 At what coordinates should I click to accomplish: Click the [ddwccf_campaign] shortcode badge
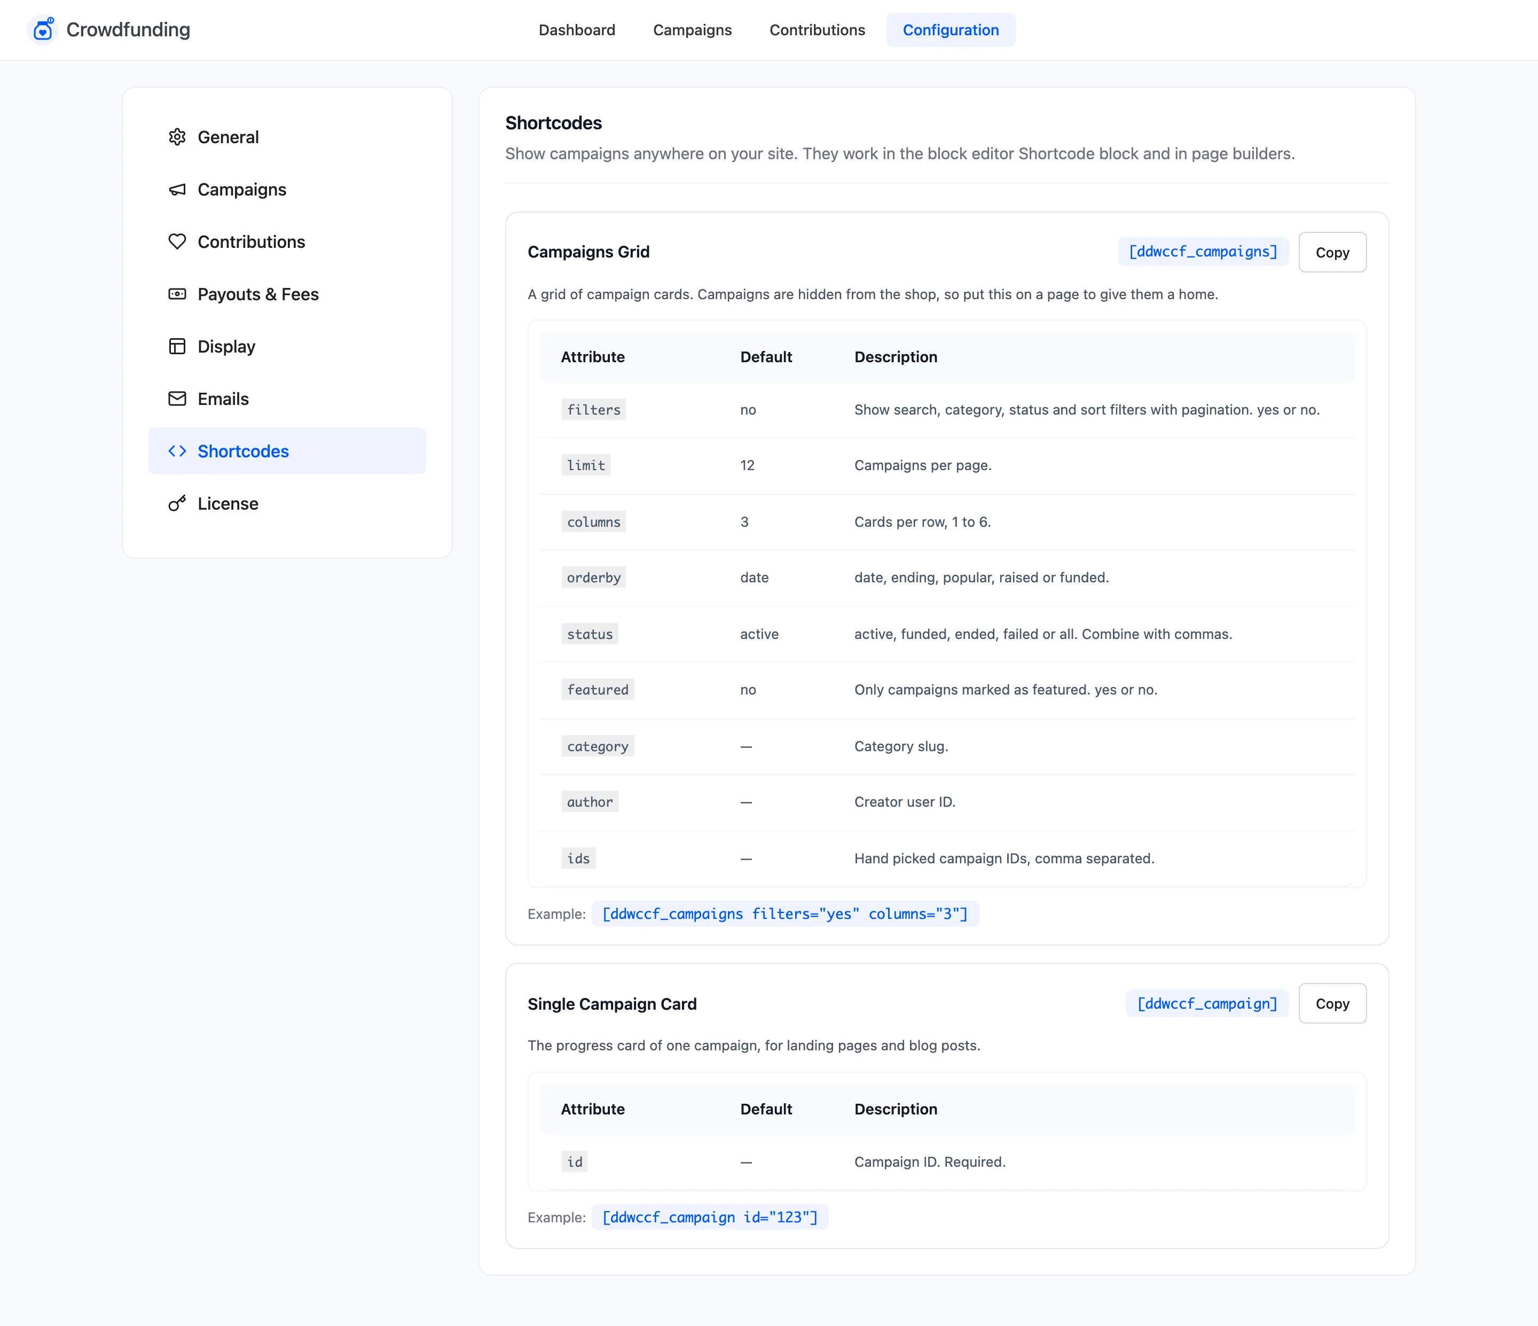pyautogui.click(x=1207, y=1004)
